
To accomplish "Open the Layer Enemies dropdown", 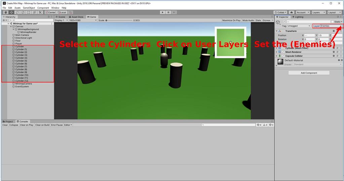I will [x=331, y=26].
